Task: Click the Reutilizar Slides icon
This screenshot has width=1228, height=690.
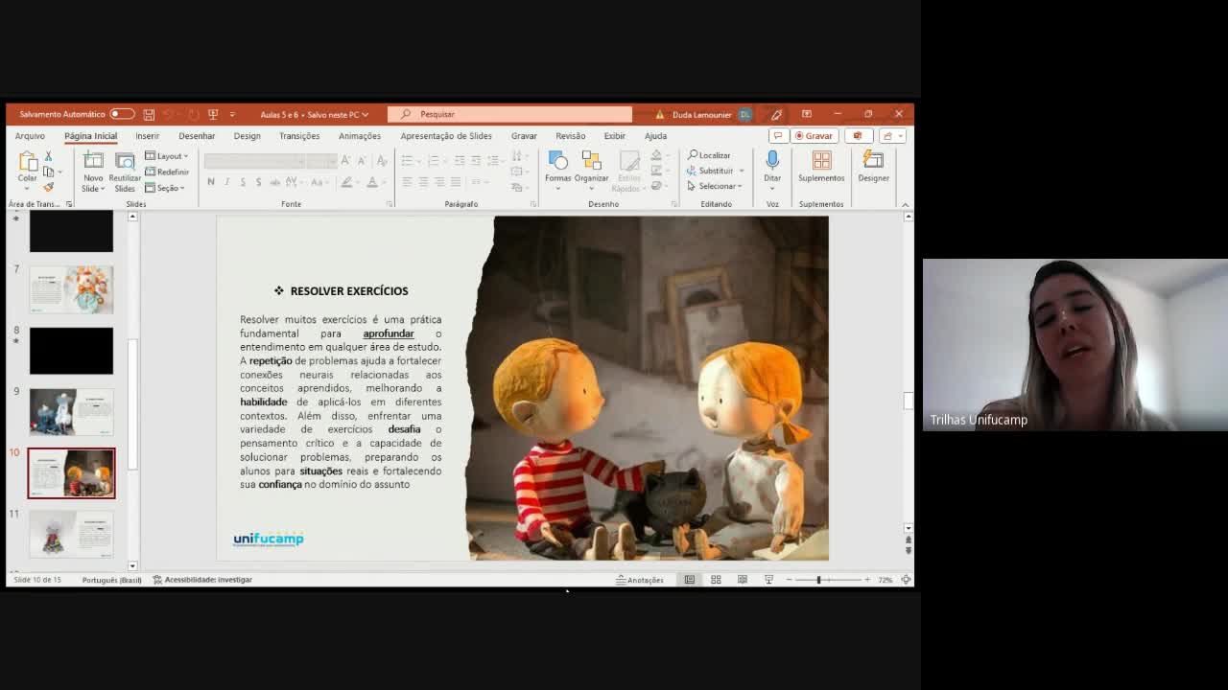Action: coord(125,161)
